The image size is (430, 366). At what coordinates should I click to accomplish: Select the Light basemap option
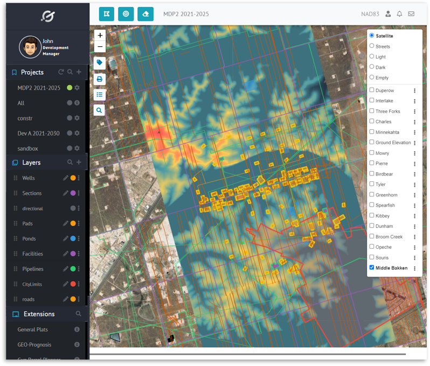click(372, 56)
